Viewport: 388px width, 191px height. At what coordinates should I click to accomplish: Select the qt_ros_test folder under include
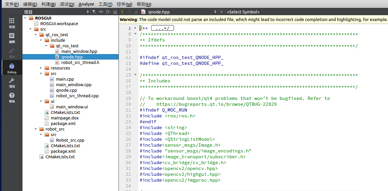(x=65, y=46)
